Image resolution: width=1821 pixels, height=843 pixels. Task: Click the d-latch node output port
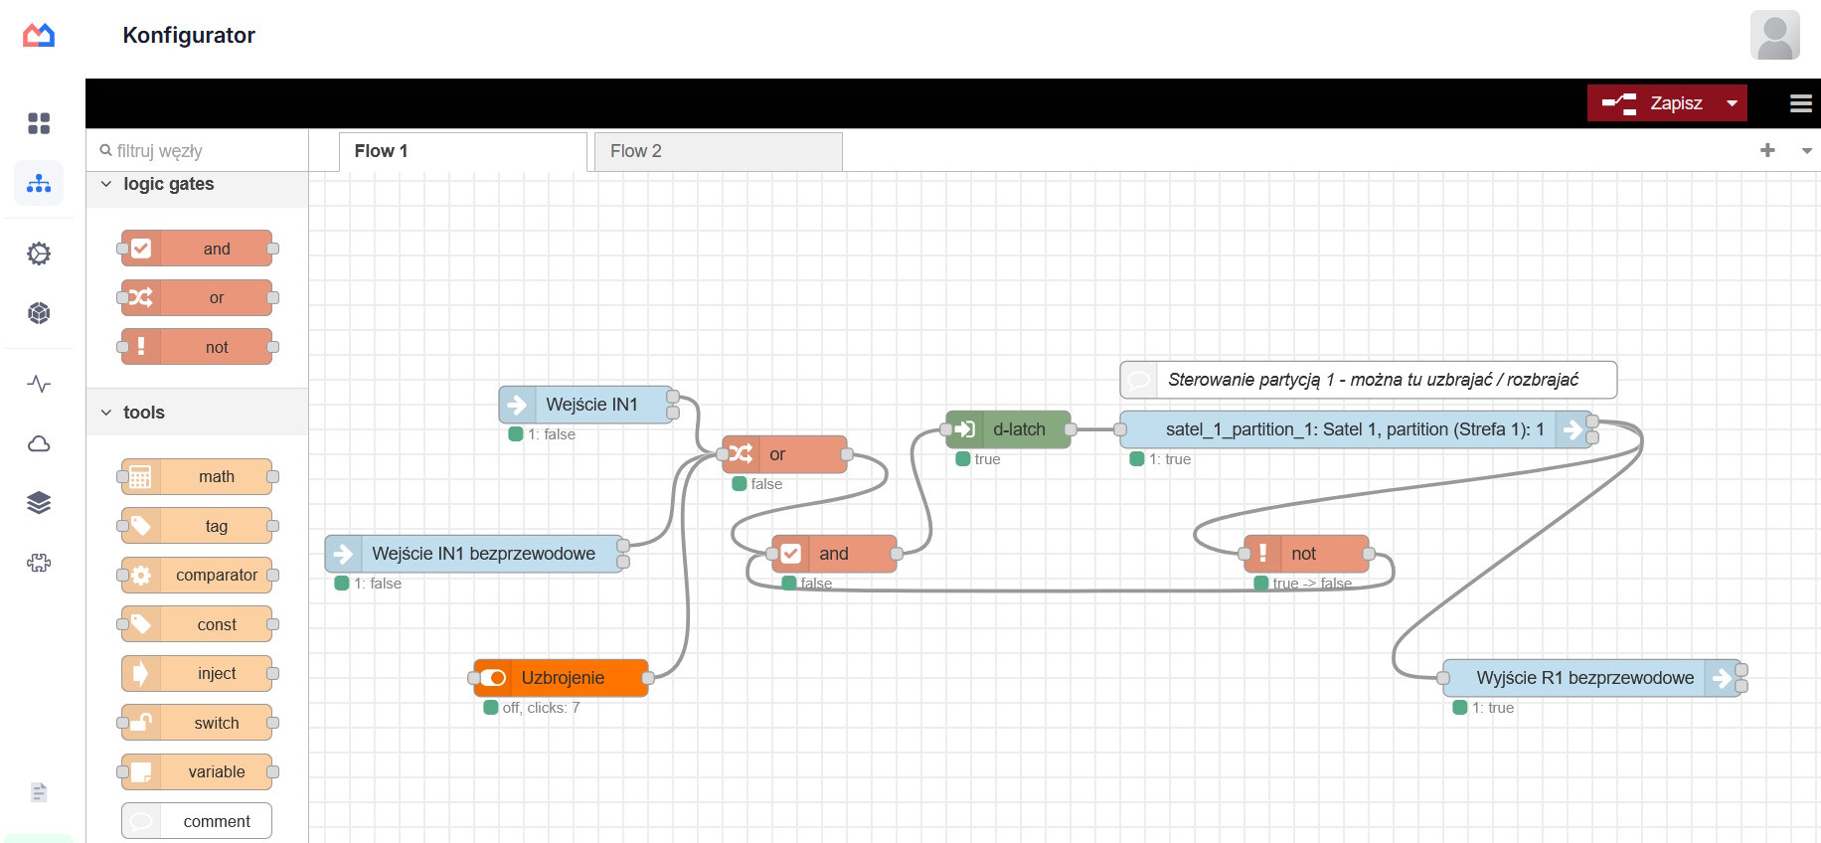[1071, 429]
